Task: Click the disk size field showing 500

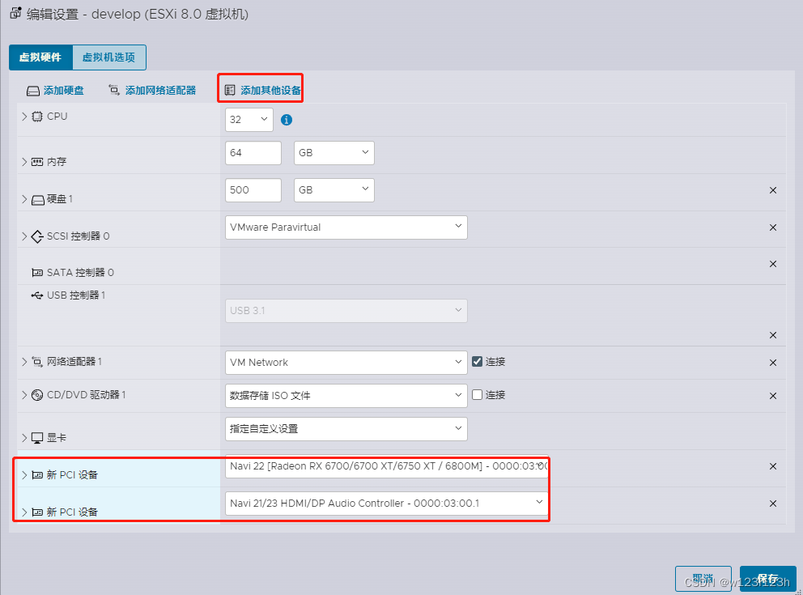Action: (x=253, y=190)
